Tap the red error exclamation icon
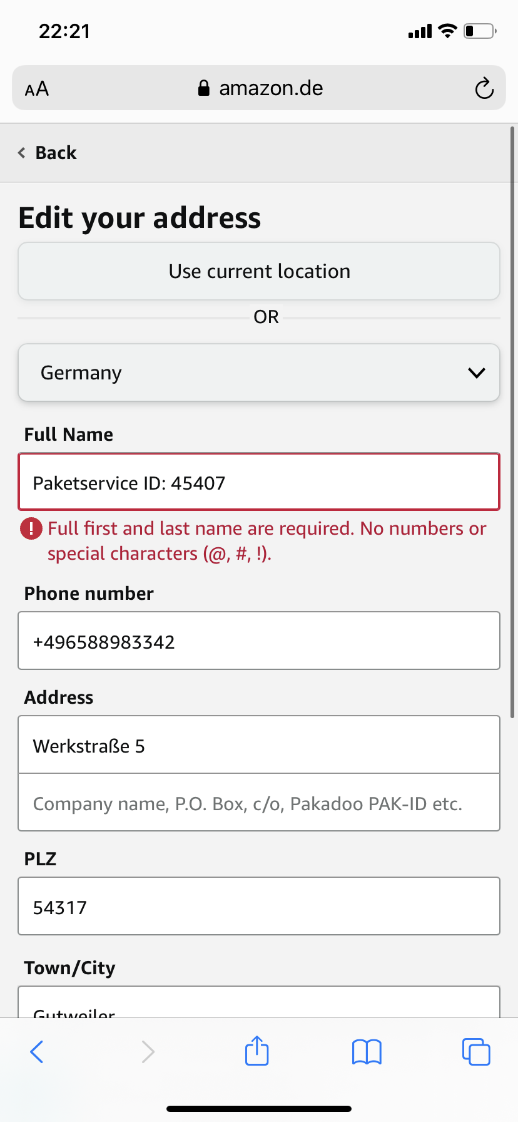The image size is (518, 1122). tap(31, 528)
